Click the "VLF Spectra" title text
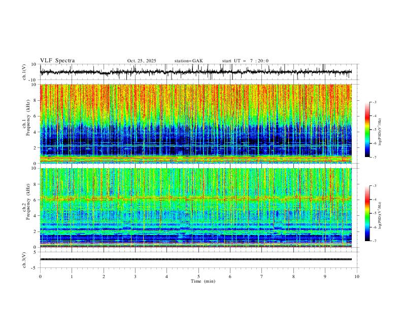 [x=57, y=61]
